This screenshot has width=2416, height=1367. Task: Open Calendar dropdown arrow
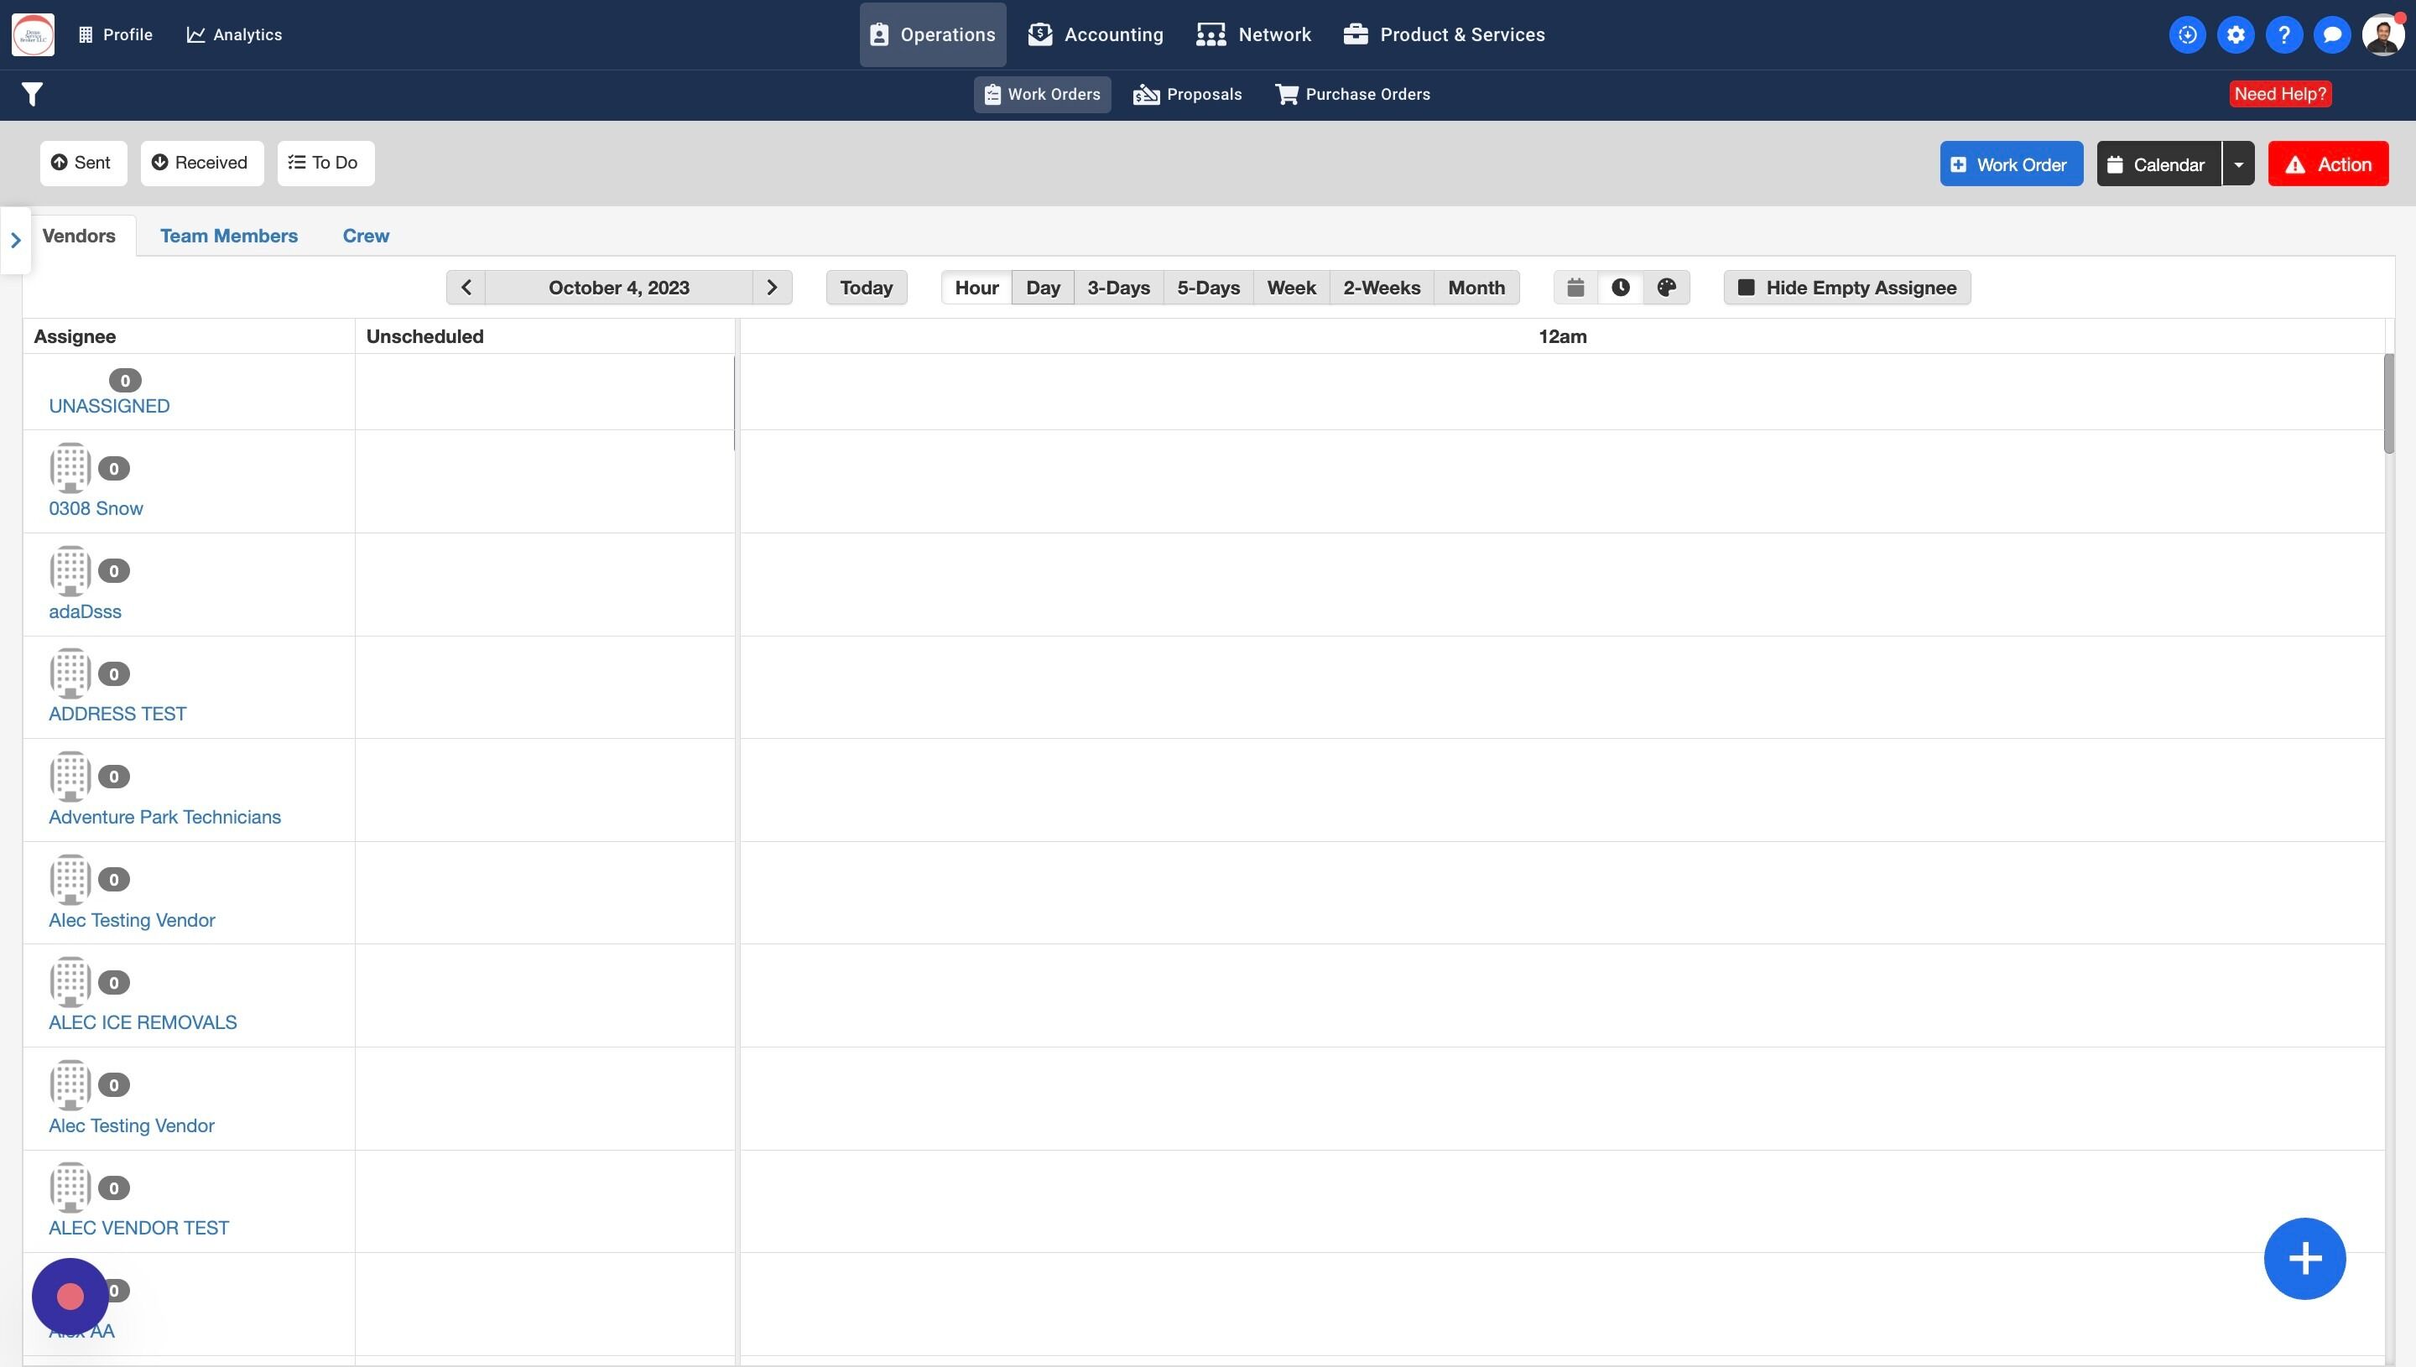click(x=2238, y=164)
